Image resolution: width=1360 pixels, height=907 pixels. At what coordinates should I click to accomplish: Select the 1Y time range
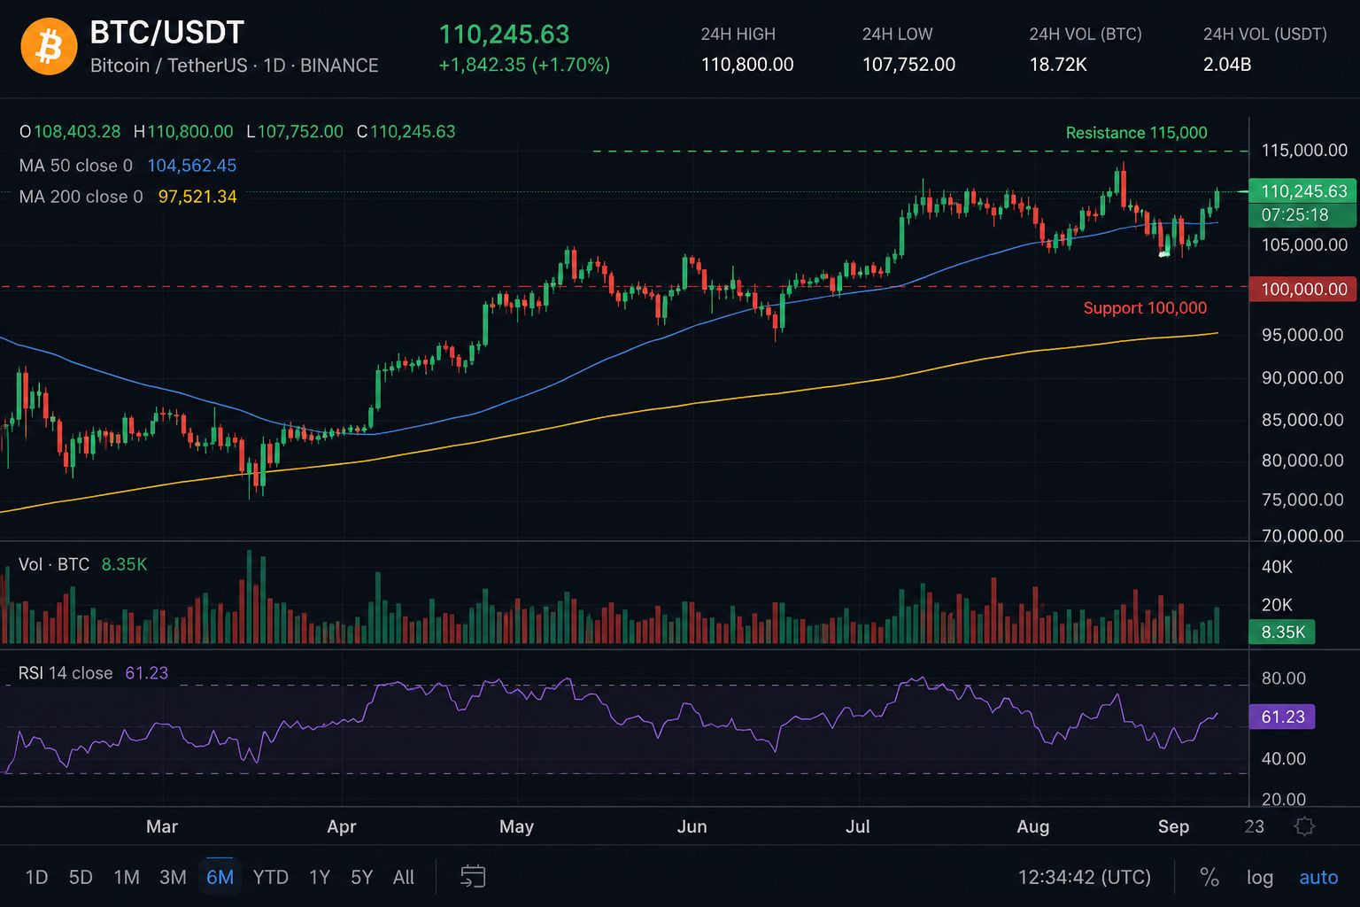point(320,877)
